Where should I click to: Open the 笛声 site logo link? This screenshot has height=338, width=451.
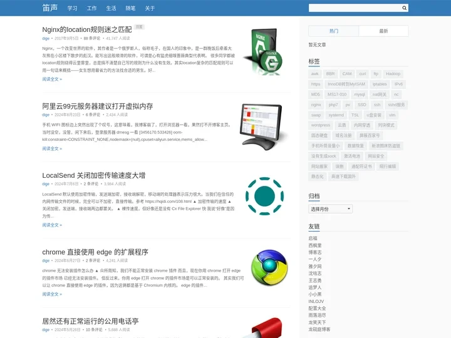[x=50, y=8]
